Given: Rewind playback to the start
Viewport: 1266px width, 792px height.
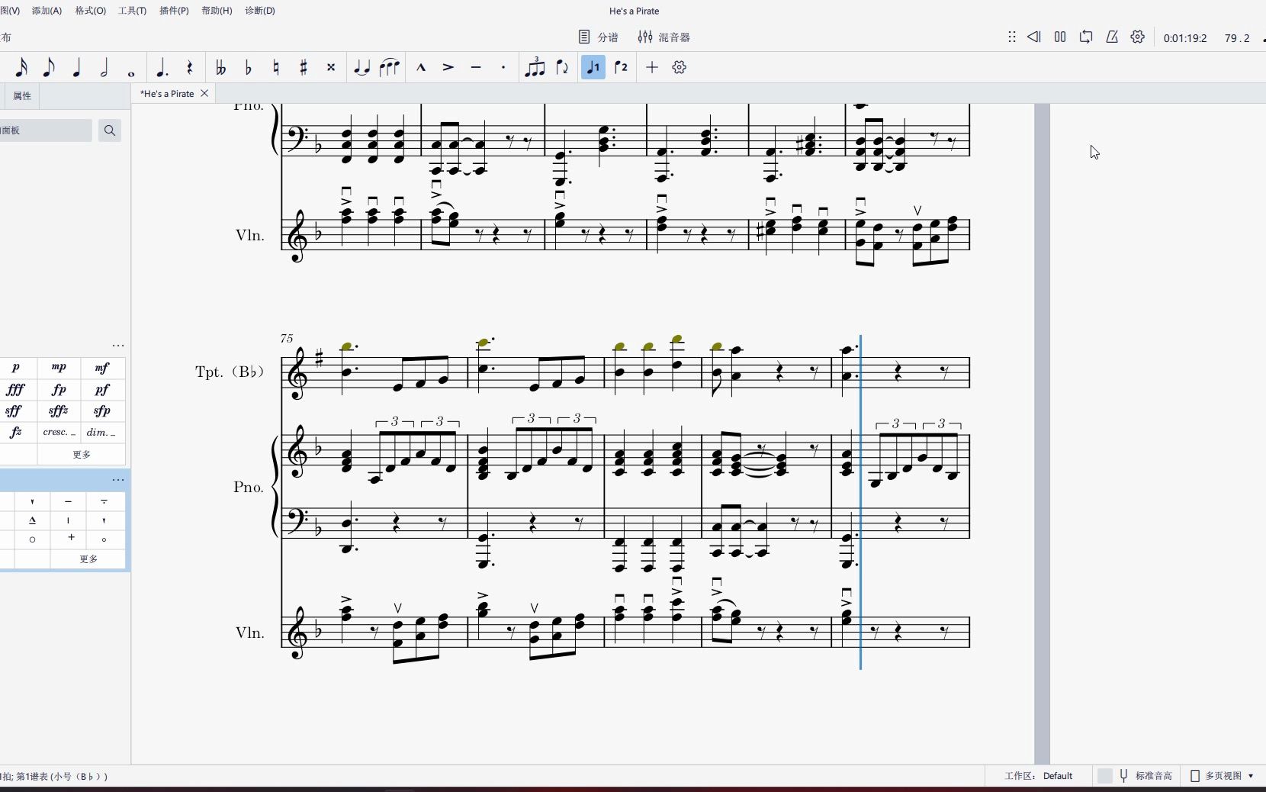Looking at the screenshot, I should click(x=1034, y=37).
